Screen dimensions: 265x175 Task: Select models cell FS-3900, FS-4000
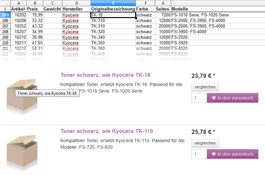point(218,32)
